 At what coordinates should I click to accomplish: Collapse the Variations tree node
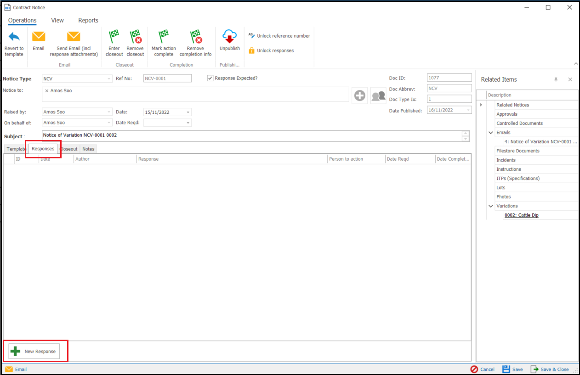pos(491,206)
